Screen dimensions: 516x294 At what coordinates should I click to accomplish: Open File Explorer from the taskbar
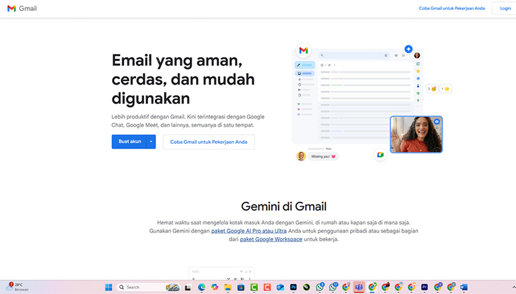pos(228,287)
